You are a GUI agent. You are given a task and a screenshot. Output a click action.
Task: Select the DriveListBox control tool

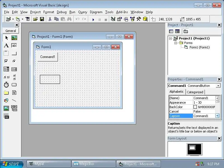coord(14,85)
